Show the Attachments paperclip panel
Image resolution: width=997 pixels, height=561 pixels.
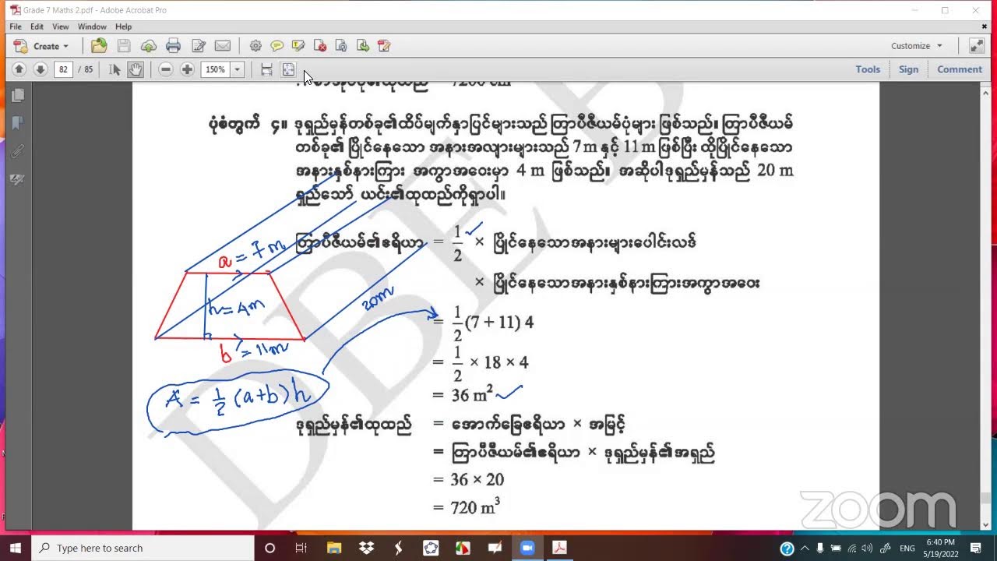tap(18, 151)
